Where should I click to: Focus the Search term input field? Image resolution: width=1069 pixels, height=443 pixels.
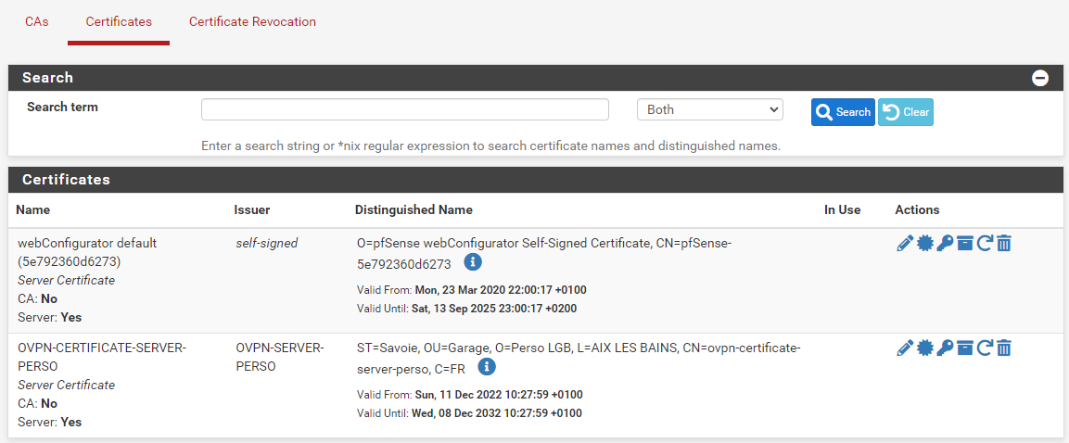[404, 110]
